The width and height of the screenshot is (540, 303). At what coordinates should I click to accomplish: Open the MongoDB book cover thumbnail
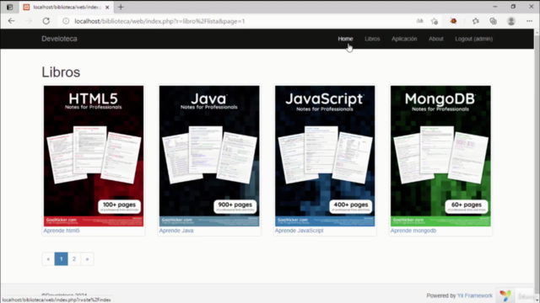tap(440, 156)
